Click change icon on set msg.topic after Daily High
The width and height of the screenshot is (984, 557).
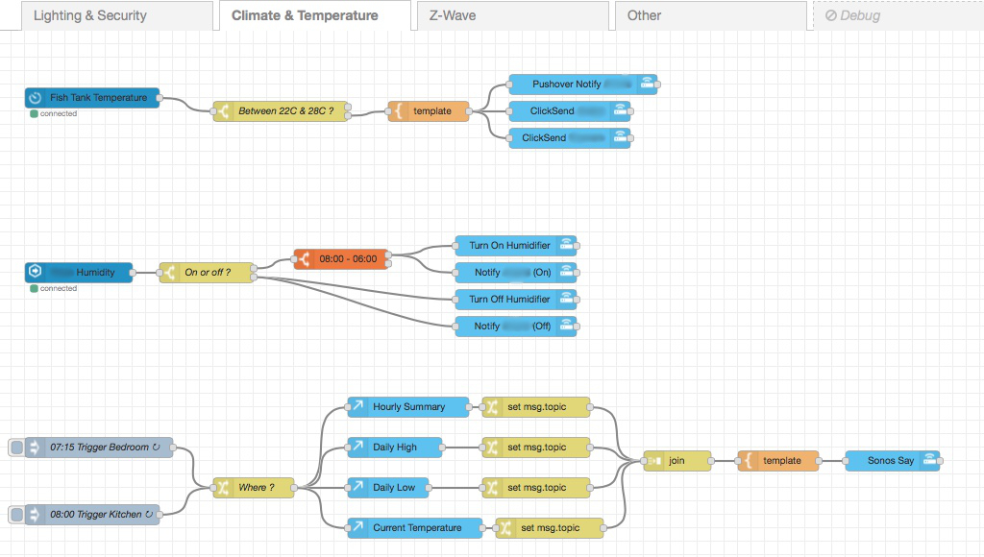pyautogui.click(x=492, y=448)
